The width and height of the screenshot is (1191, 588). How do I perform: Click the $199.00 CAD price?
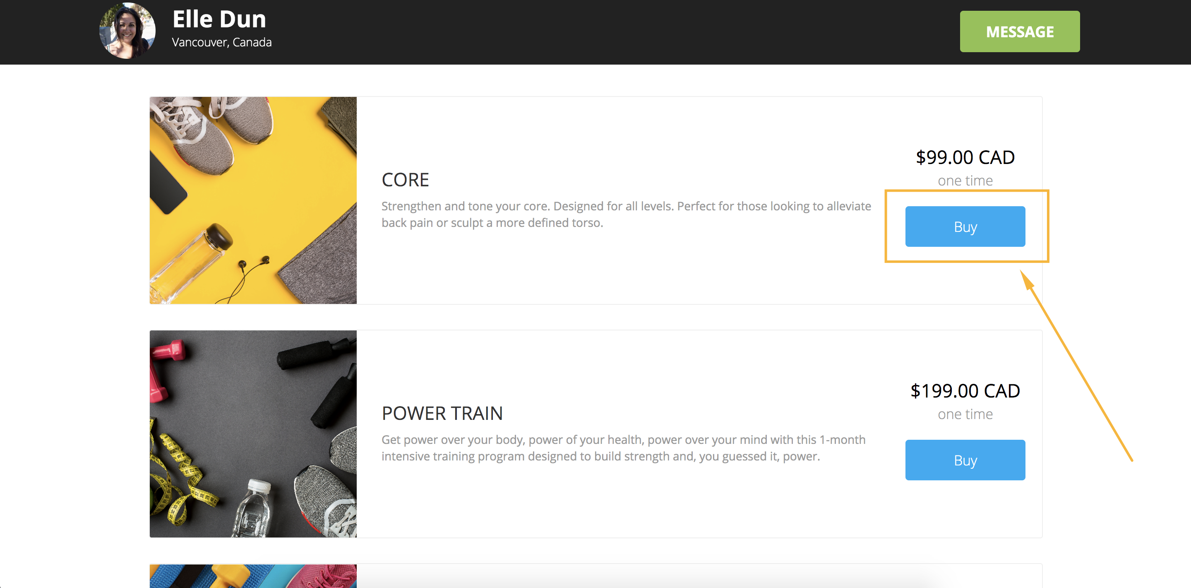point(965,391)
